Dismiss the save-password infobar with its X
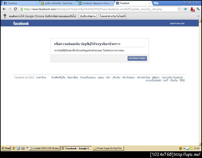 pyautogui.click(x=198, y=16)
